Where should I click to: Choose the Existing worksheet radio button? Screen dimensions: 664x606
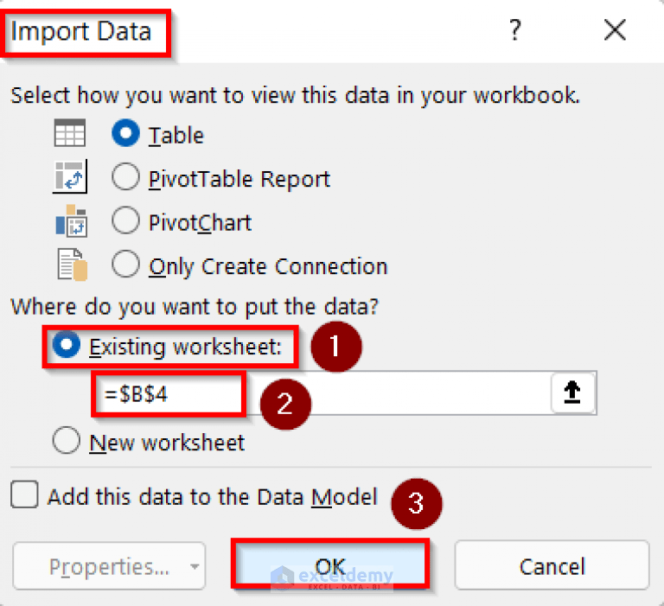(x=66, y=345)
